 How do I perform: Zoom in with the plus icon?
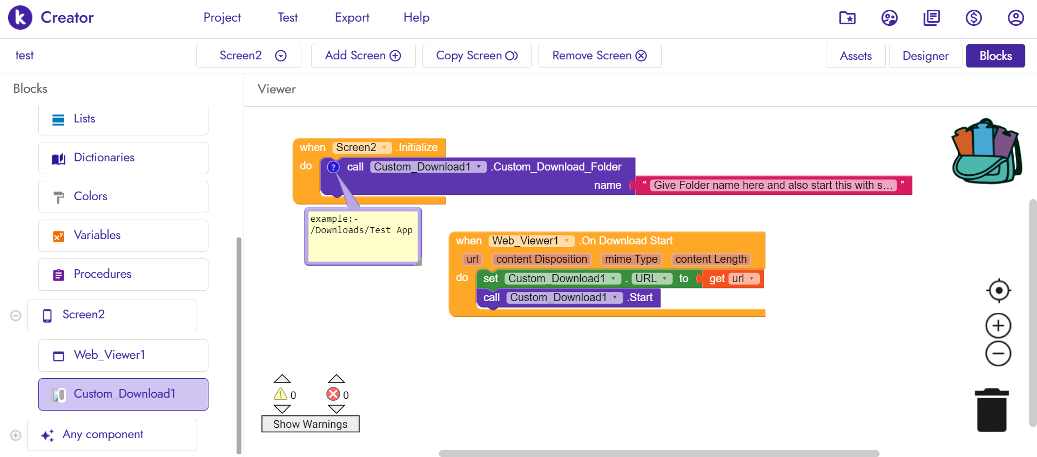point(998,326)
